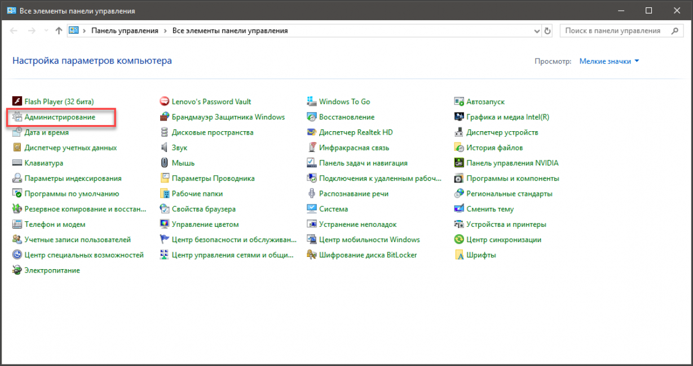
Task: Open the Мышь mouse icon
Action: pos(165,163)
